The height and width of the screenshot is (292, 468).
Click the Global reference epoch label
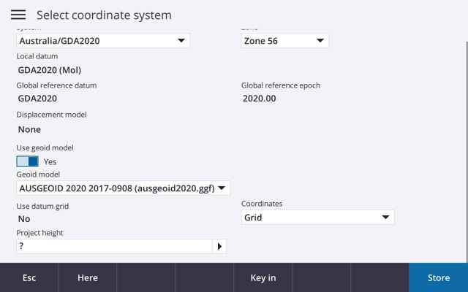tap(281, 85)
